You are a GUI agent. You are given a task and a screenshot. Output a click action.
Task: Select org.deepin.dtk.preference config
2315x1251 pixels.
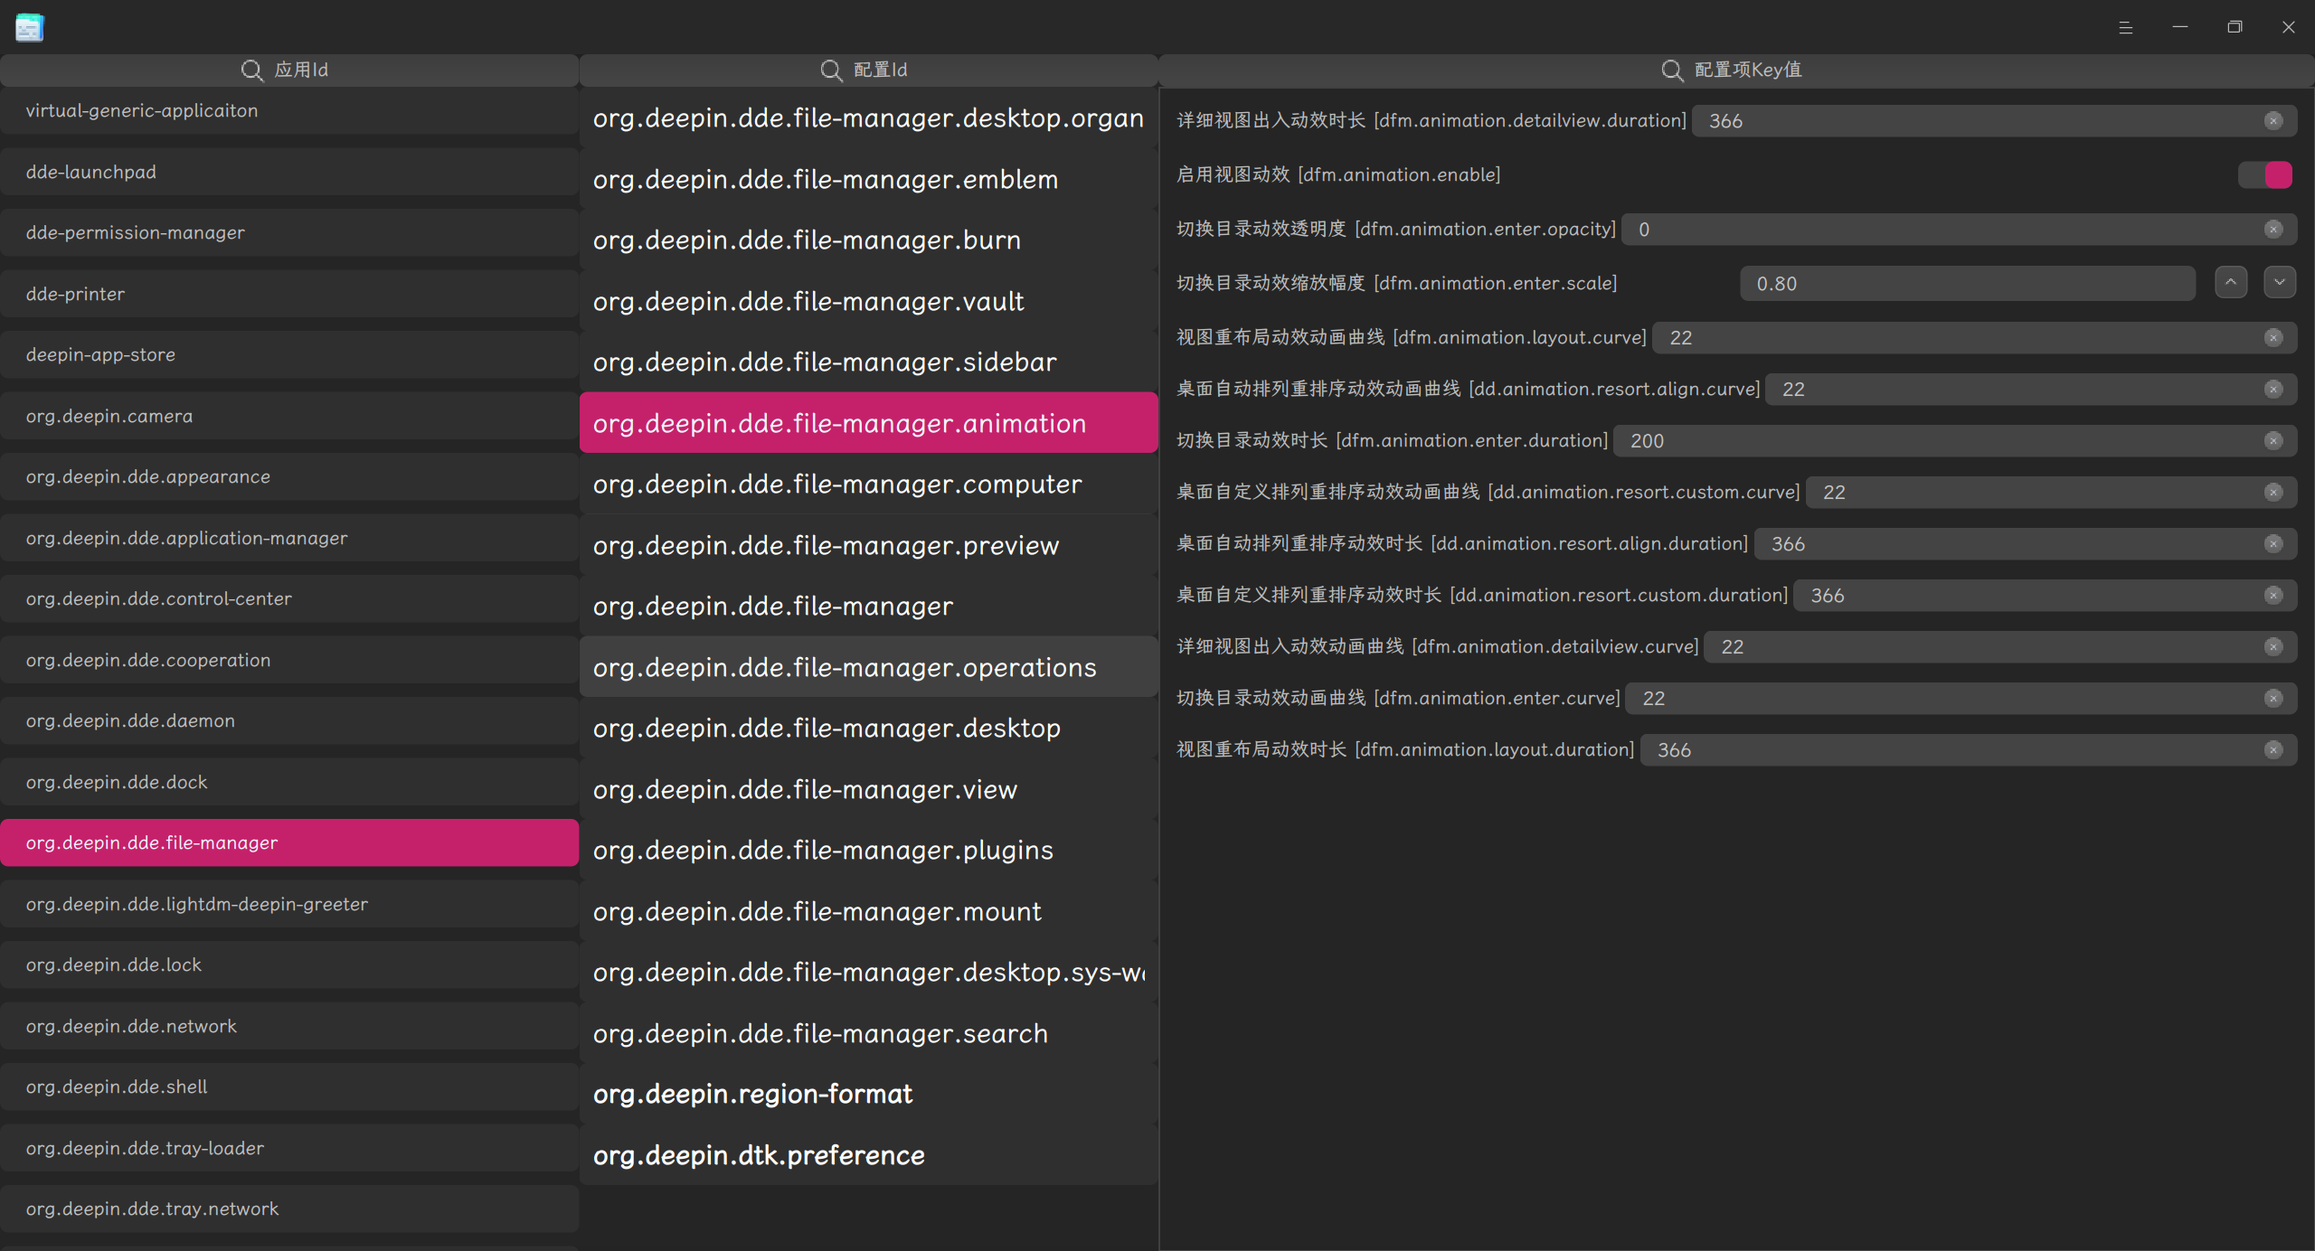[868, 1155]
